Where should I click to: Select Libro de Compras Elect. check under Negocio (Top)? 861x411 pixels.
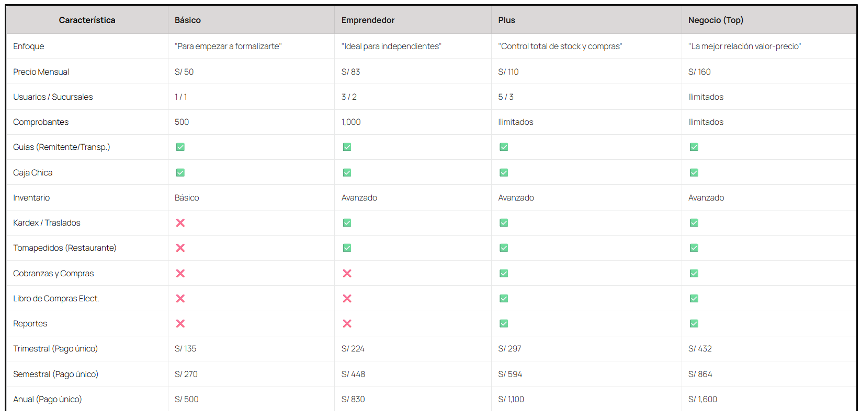click(x=694, y=299)
